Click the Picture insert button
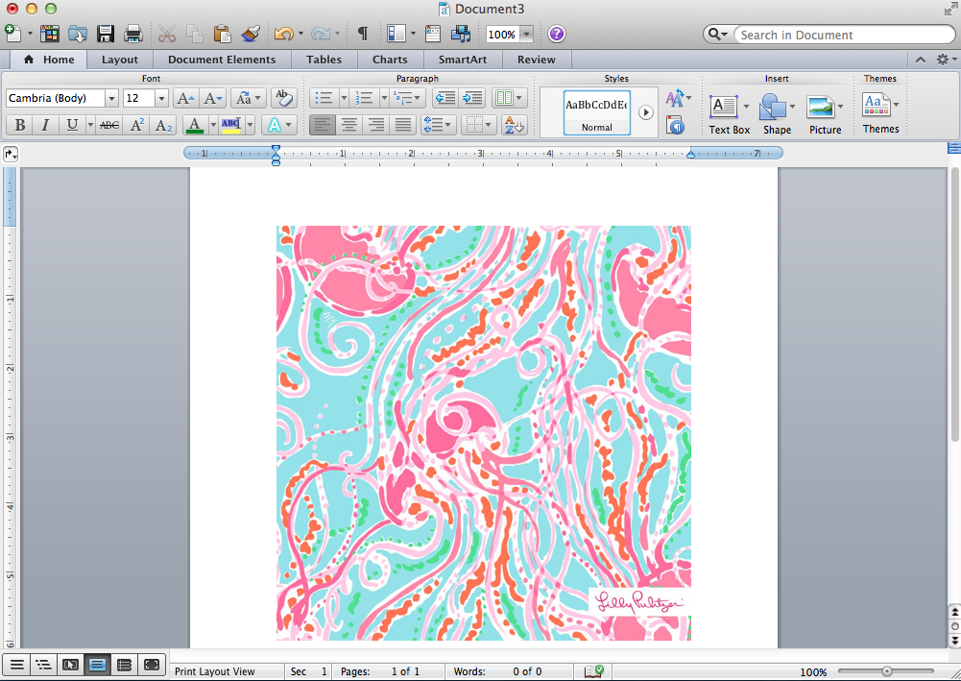Image resolution: width=961 pixels, height=681 pixels. pos(825,114)
